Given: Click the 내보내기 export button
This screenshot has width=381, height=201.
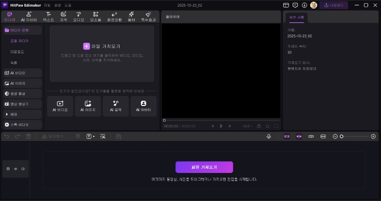Looking at the screenshot, I should pyautogui.click(x=333, y=5).
